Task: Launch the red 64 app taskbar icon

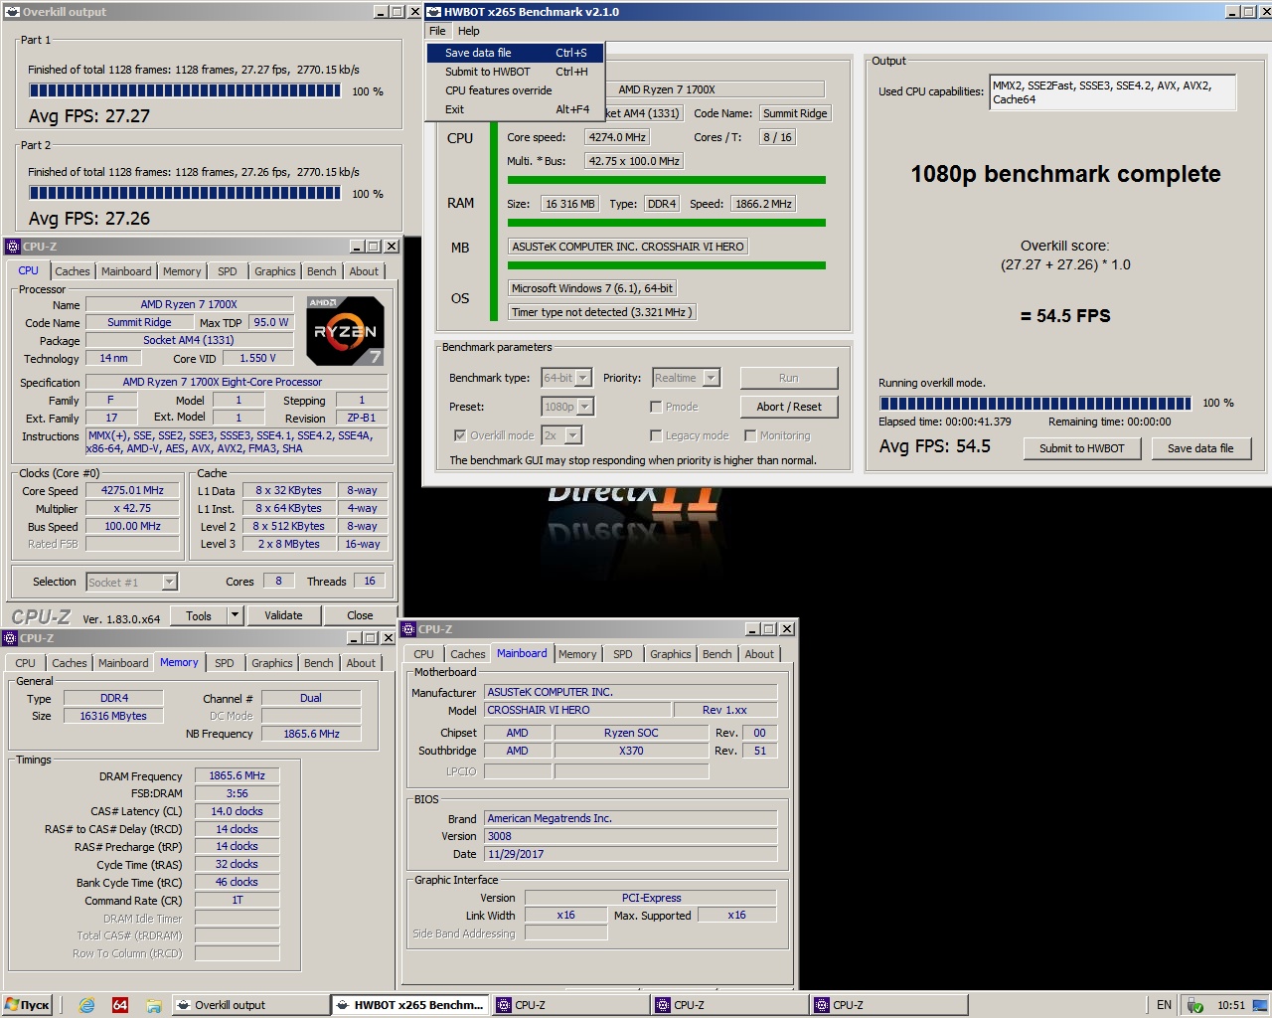Action: click(x=120, y=1005)
